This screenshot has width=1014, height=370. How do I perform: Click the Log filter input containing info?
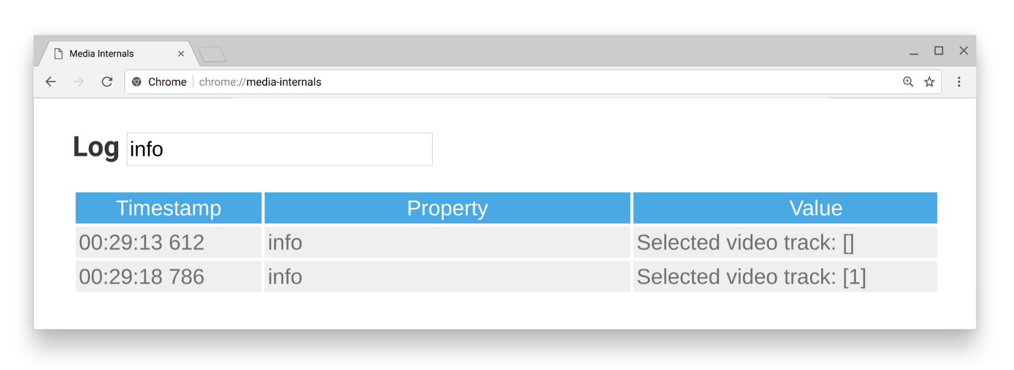[279, 149]
